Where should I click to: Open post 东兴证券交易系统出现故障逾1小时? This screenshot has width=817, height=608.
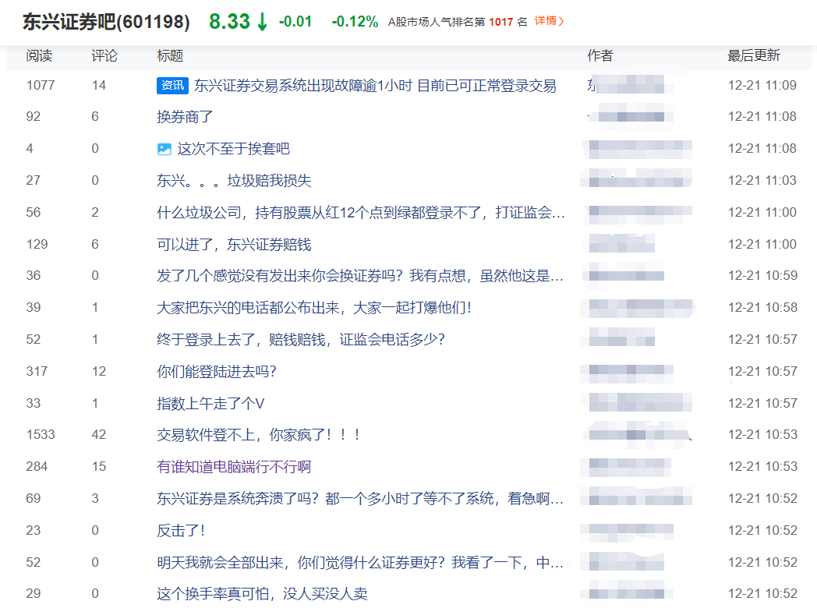(375, 86)
